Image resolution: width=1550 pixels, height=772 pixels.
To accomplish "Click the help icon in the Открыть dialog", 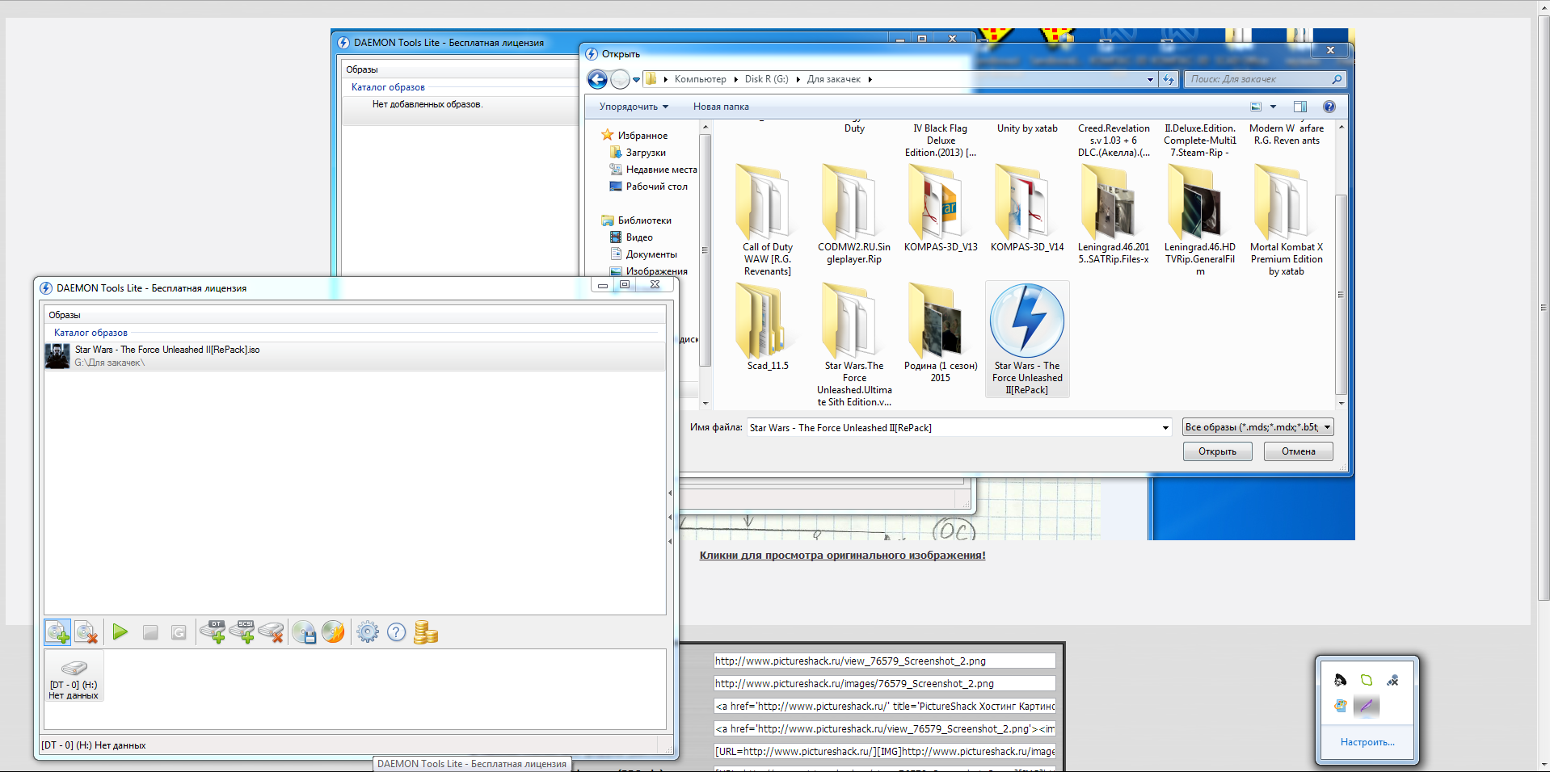I will tap(1329, 107).
